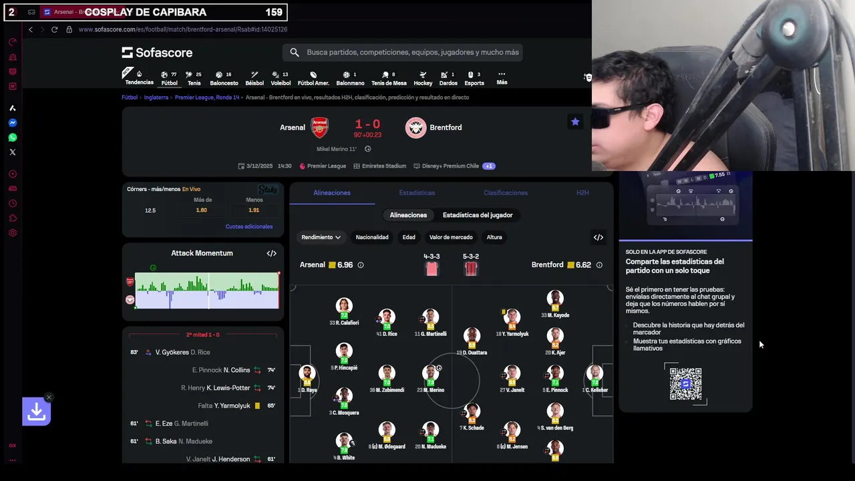Click the Menos 1.91 odds

tap(254, 210)
